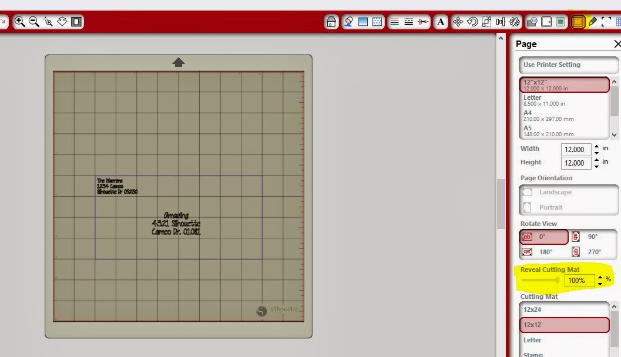The height and width of the screenshot is (357, 621).
Task: Open the Scale panel icon
Action: 486,22
